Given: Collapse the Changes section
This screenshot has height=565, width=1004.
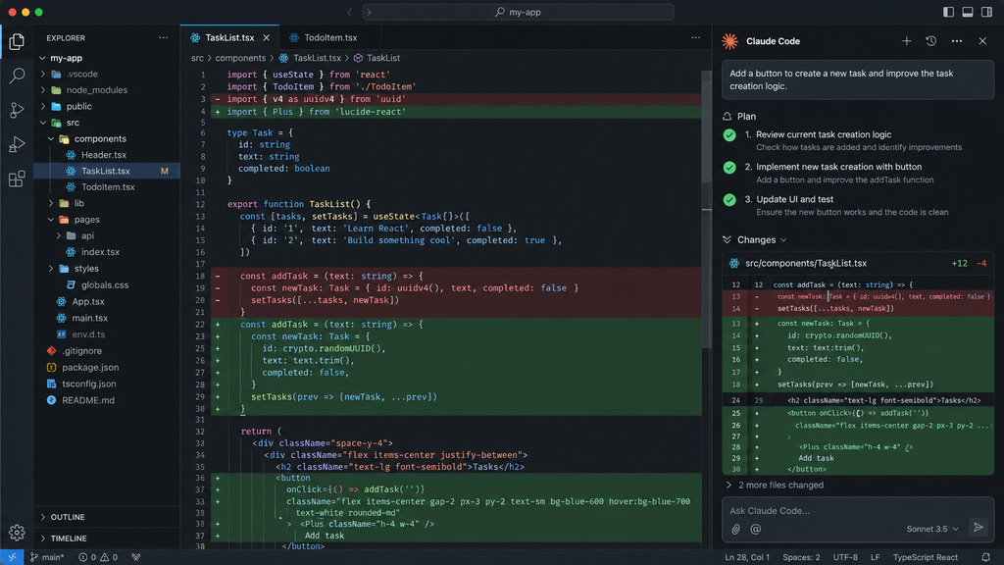Looking at the screenshot, I should point(755,239).
